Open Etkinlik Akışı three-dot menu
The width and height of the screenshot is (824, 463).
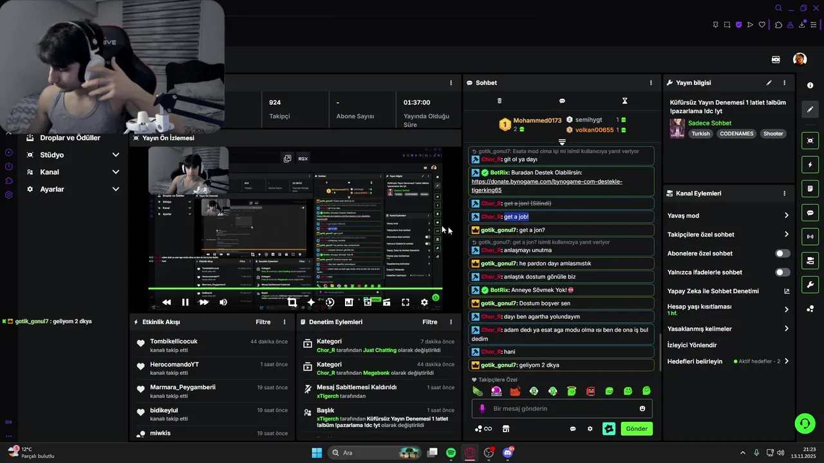285,322
